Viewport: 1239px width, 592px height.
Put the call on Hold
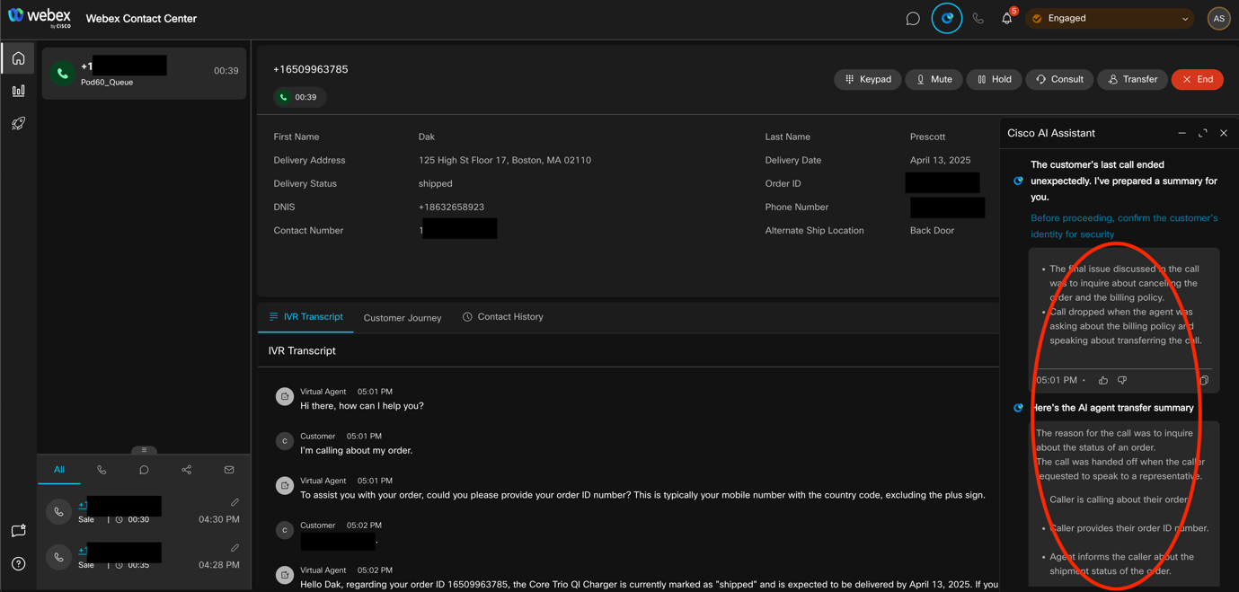click(x=994, y=79)
